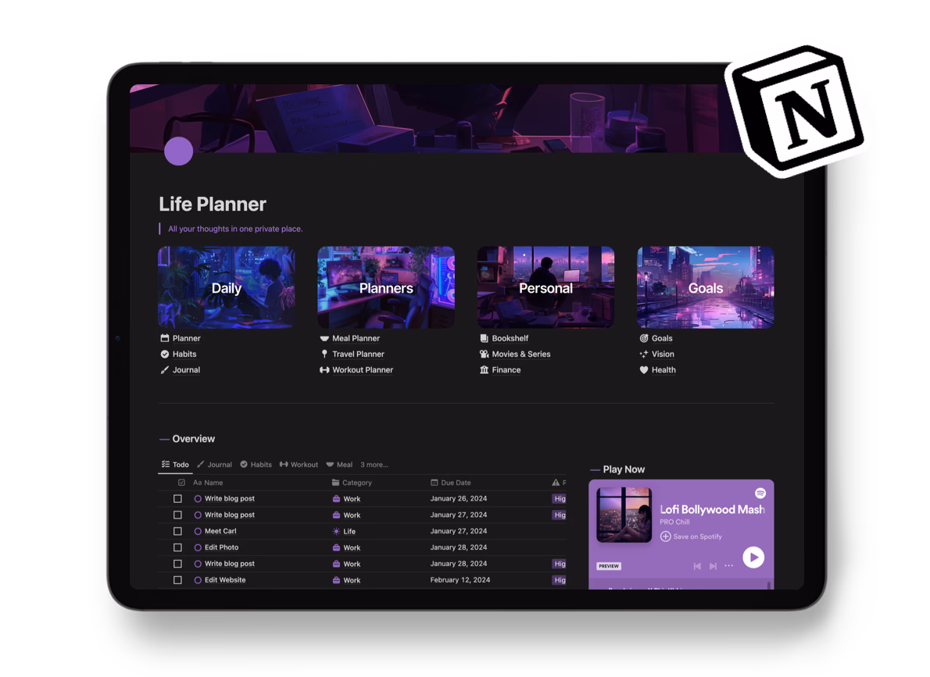Screen dimensions: 930x677
Task: Click the Movies & Series camera icon
Action: [x=484, y=354]
